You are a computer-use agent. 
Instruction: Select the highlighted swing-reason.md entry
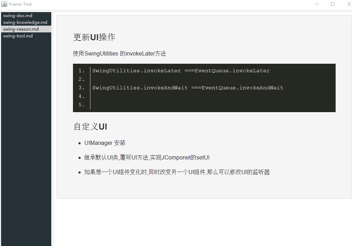pyautogui.click(x=20, y=29)
